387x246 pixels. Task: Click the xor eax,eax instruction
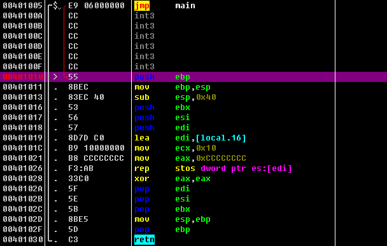[x=172, y=179]
